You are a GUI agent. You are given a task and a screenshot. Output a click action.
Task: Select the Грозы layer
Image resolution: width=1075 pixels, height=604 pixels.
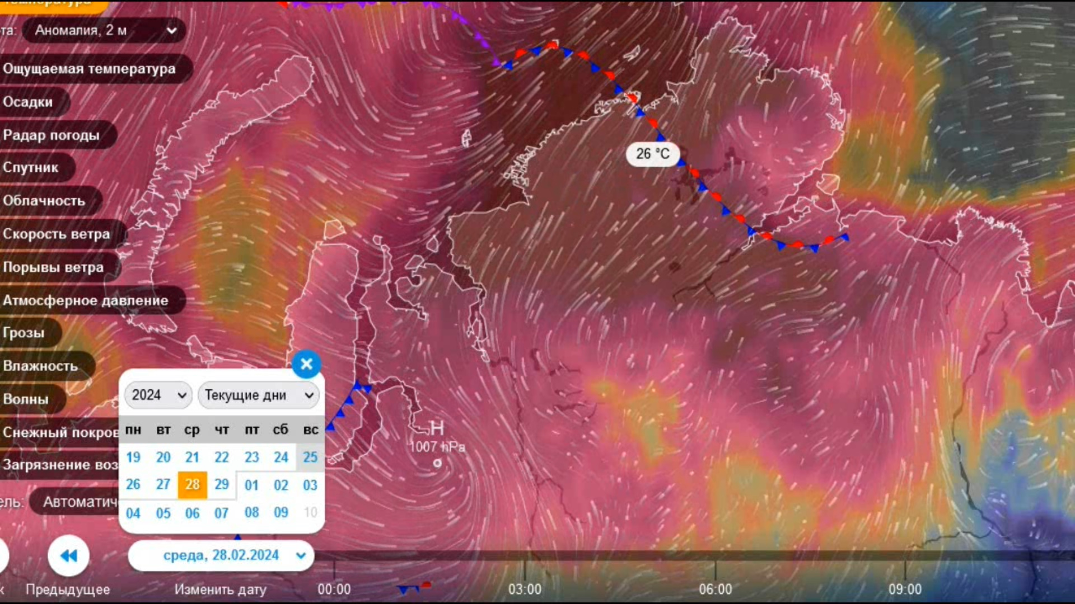(x=24, y=333)
